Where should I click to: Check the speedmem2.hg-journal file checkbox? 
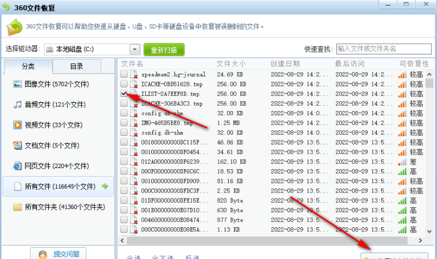point(124,75)
